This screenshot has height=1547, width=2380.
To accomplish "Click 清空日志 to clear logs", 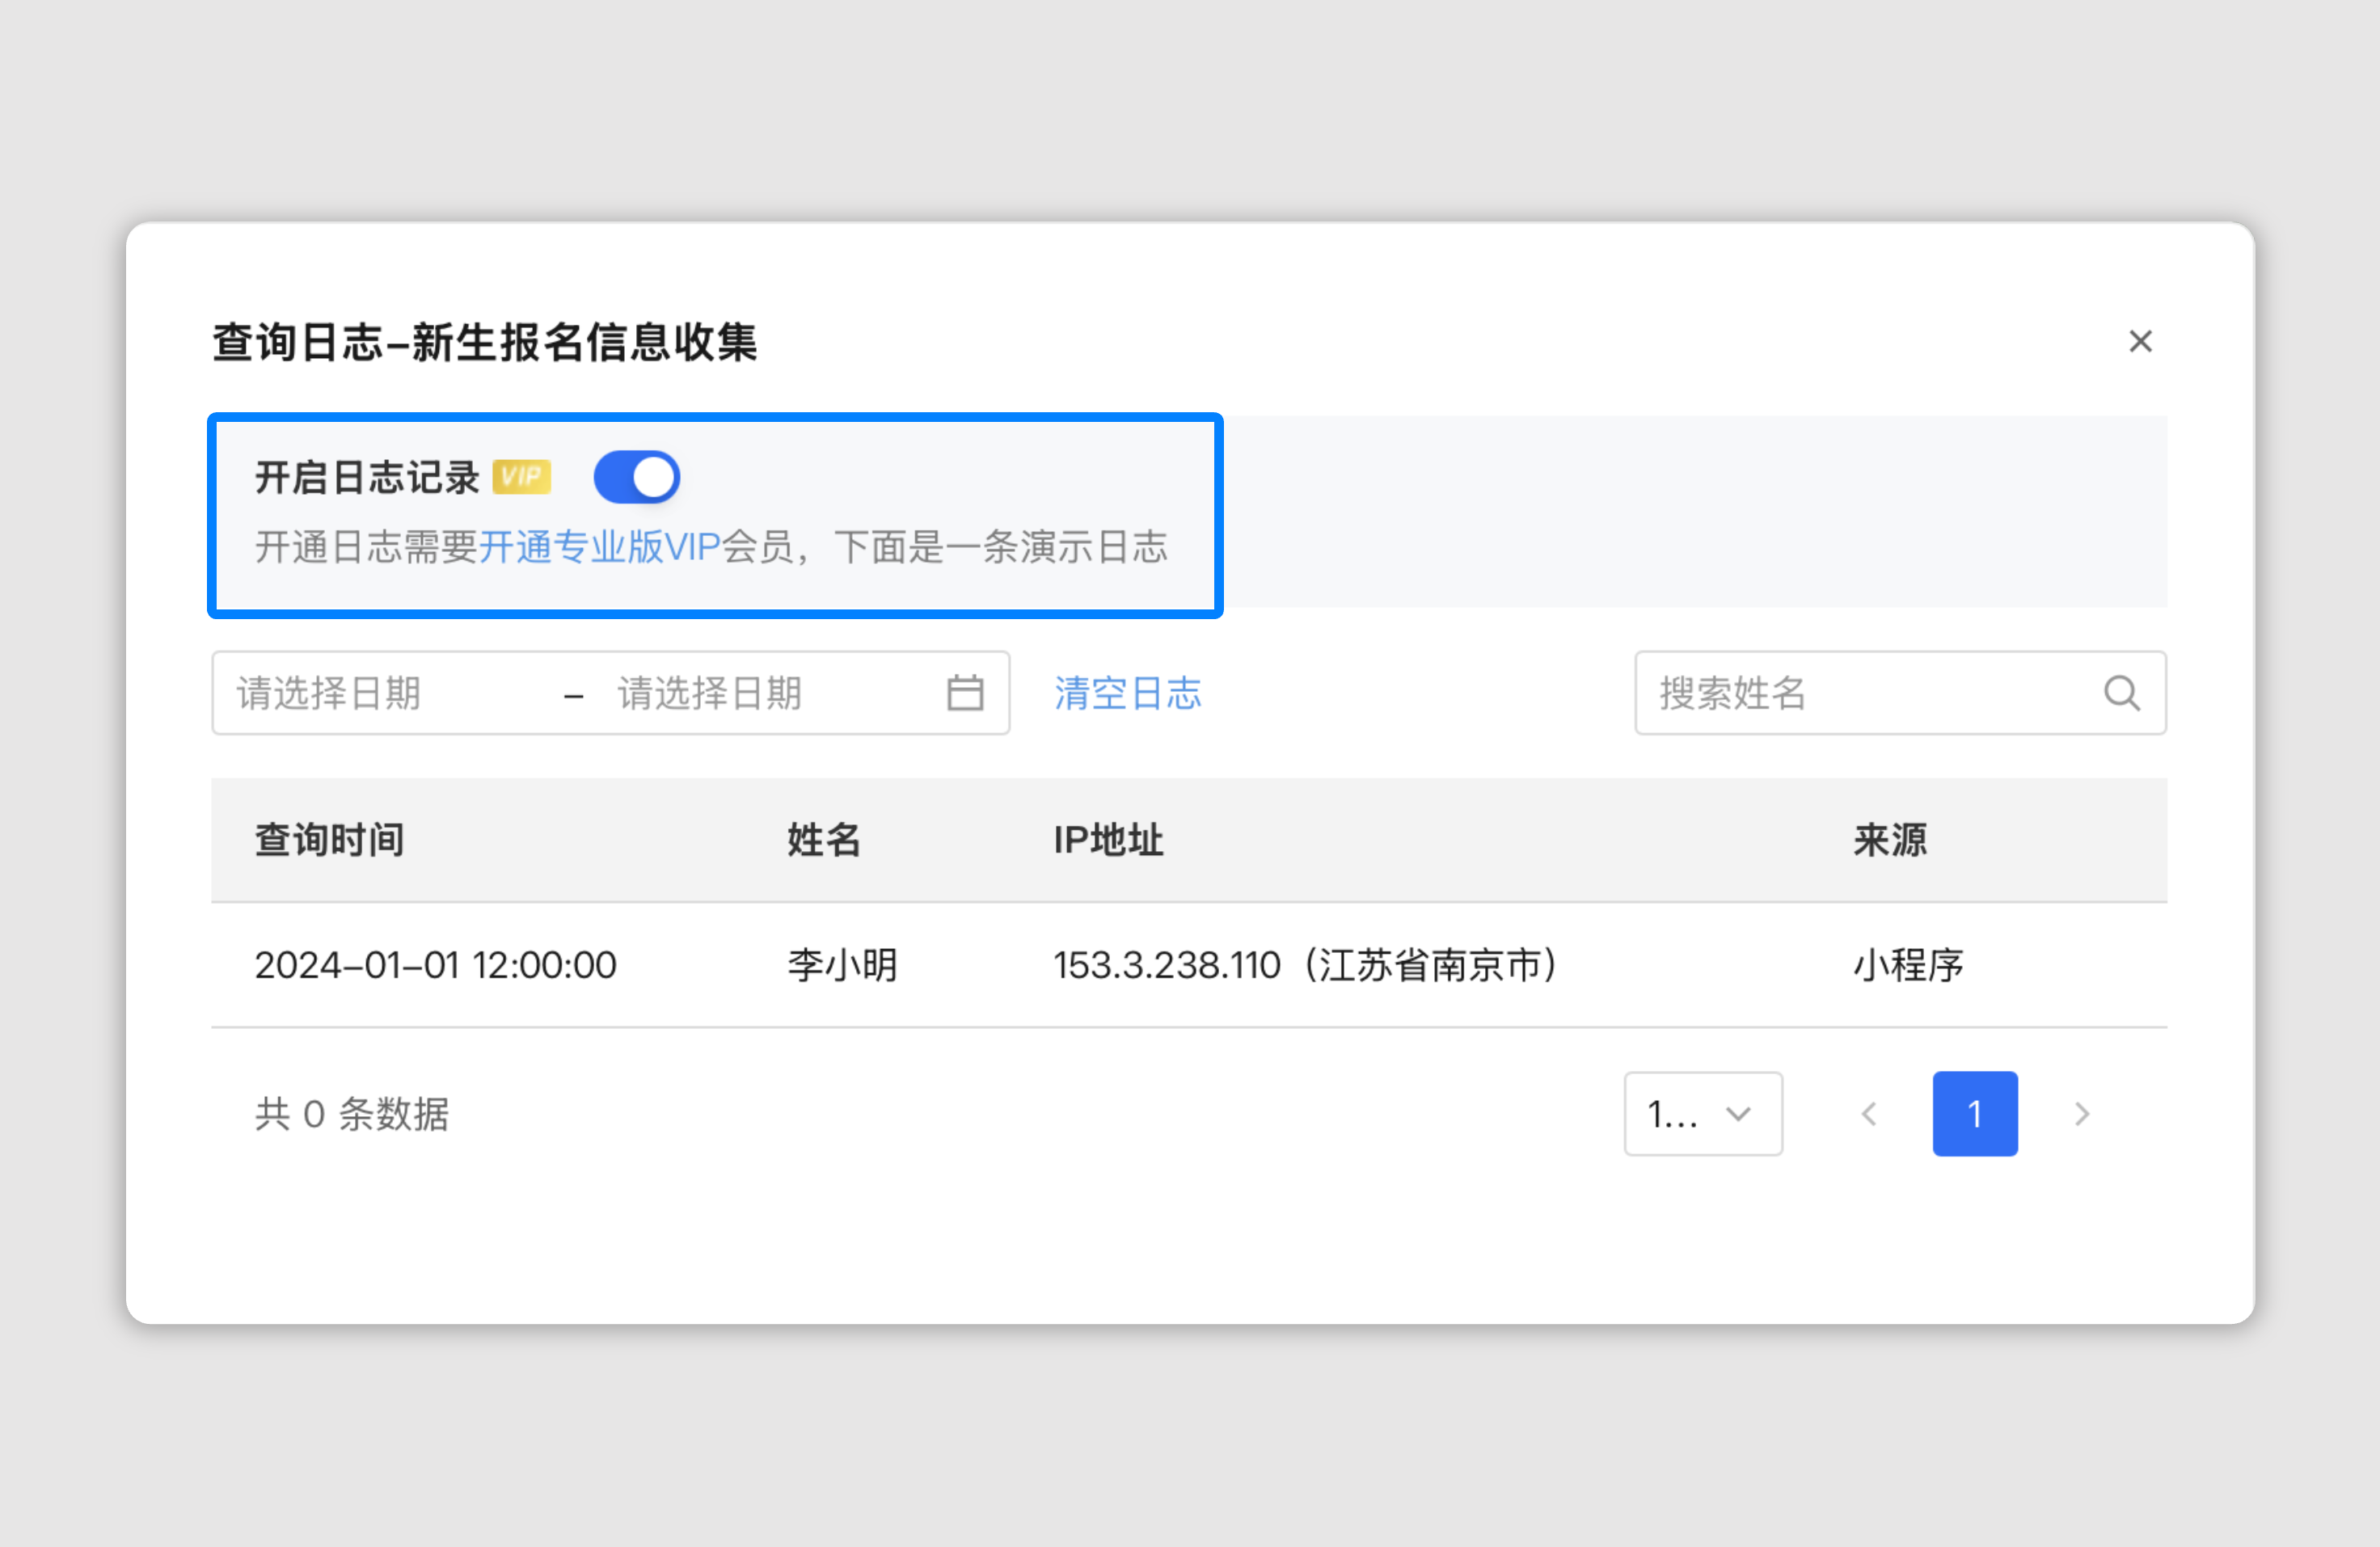I will click(x=1127, y=693).
